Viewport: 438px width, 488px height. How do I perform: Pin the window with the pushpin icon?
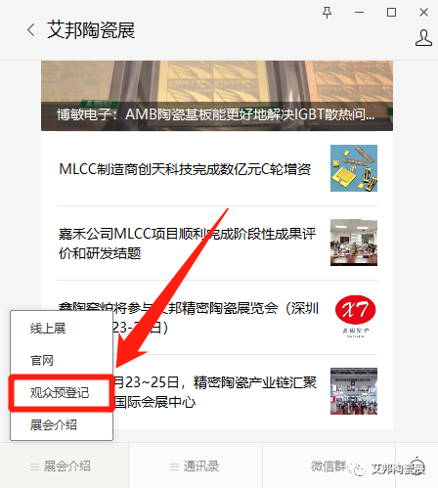327,13
